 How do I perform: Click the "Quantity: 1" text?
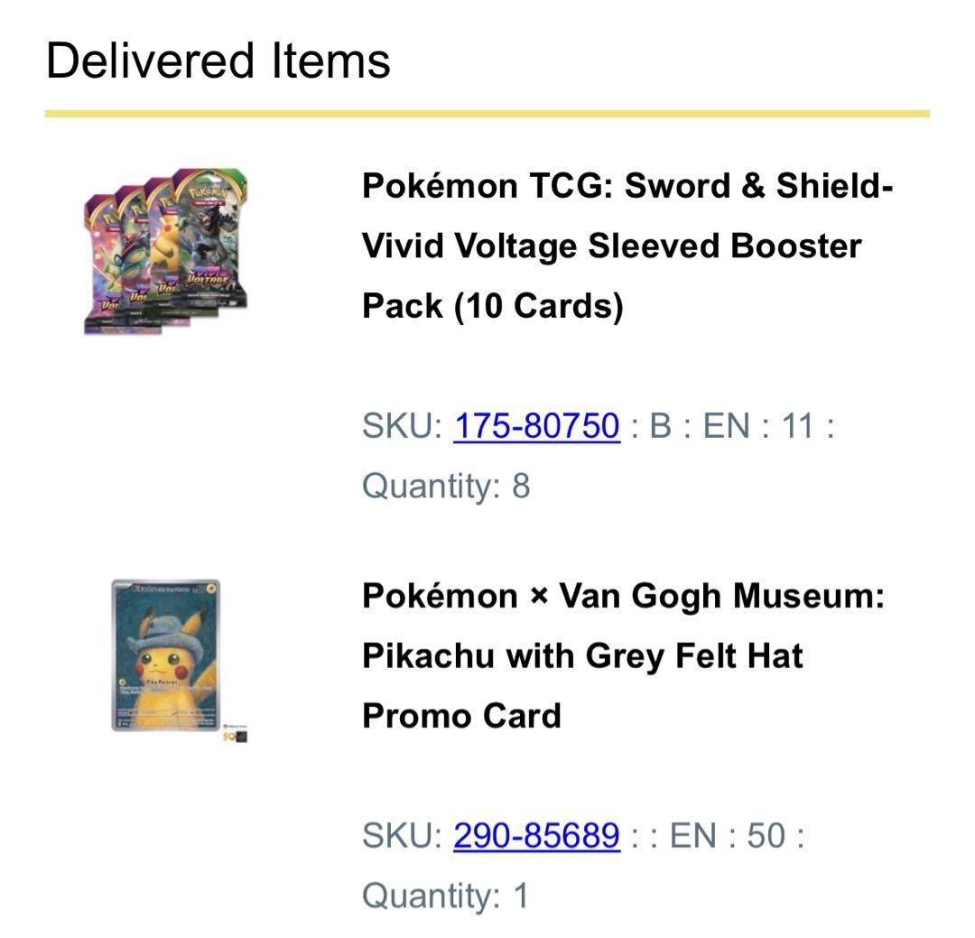click(x=446, y=896)
